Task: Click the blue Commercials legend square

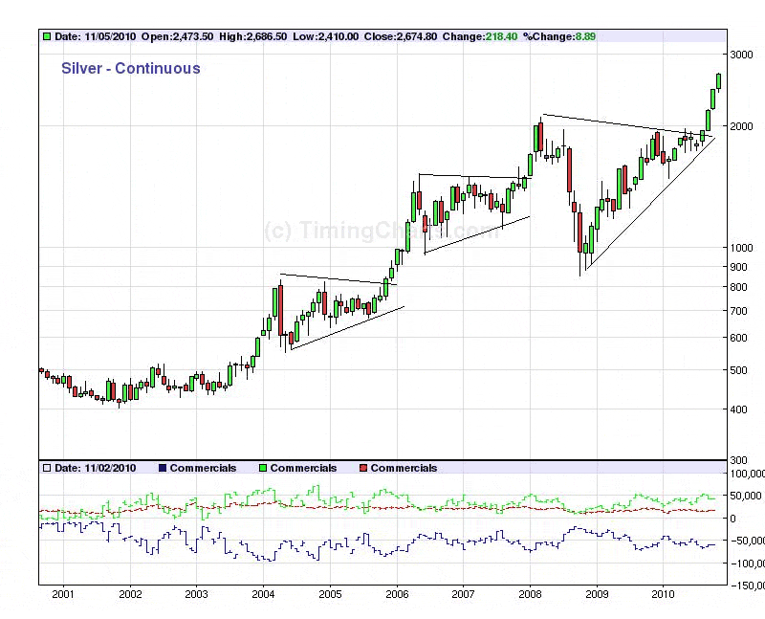Action: point(163,468)
